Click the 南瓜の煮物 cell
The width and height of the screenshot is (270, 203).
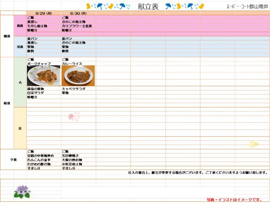pos(35,89)
